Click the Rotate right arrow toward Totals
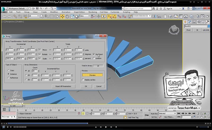The height and width of the screenshot is (130, 212). pyautogui.click(x=50, y=54)
